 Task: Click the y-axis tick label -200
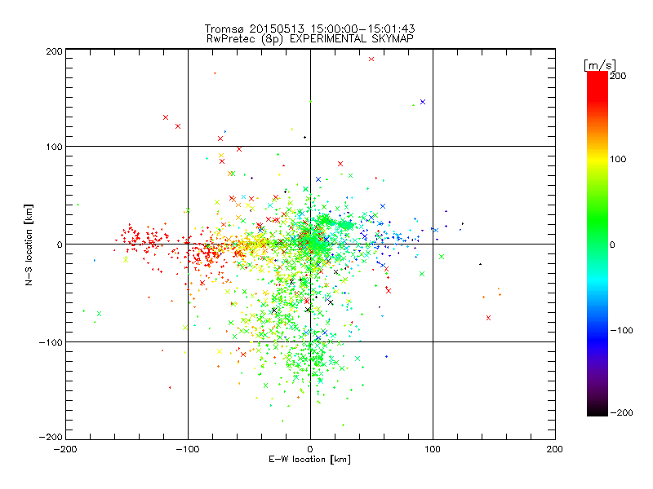(51, 438)
